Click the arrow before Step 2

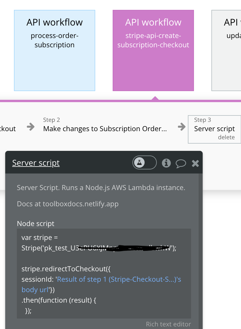pyautogui.click(x=30, y=126)
